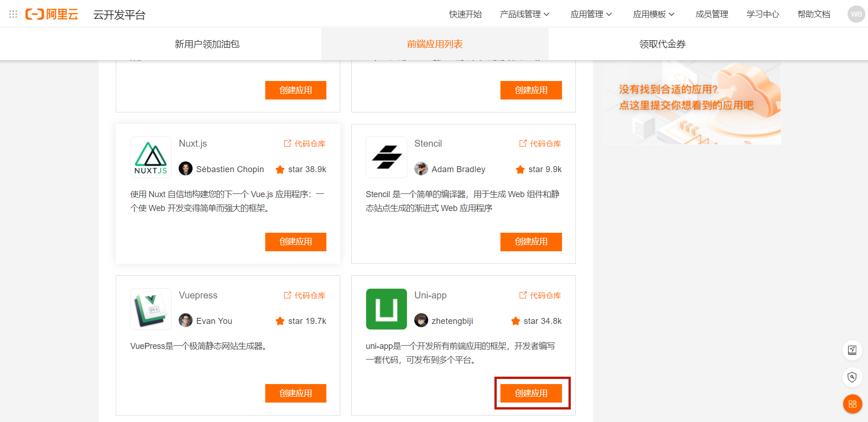Click Evan You's avatar
Viewport: 868px width, 422px height.
point(186,320)
